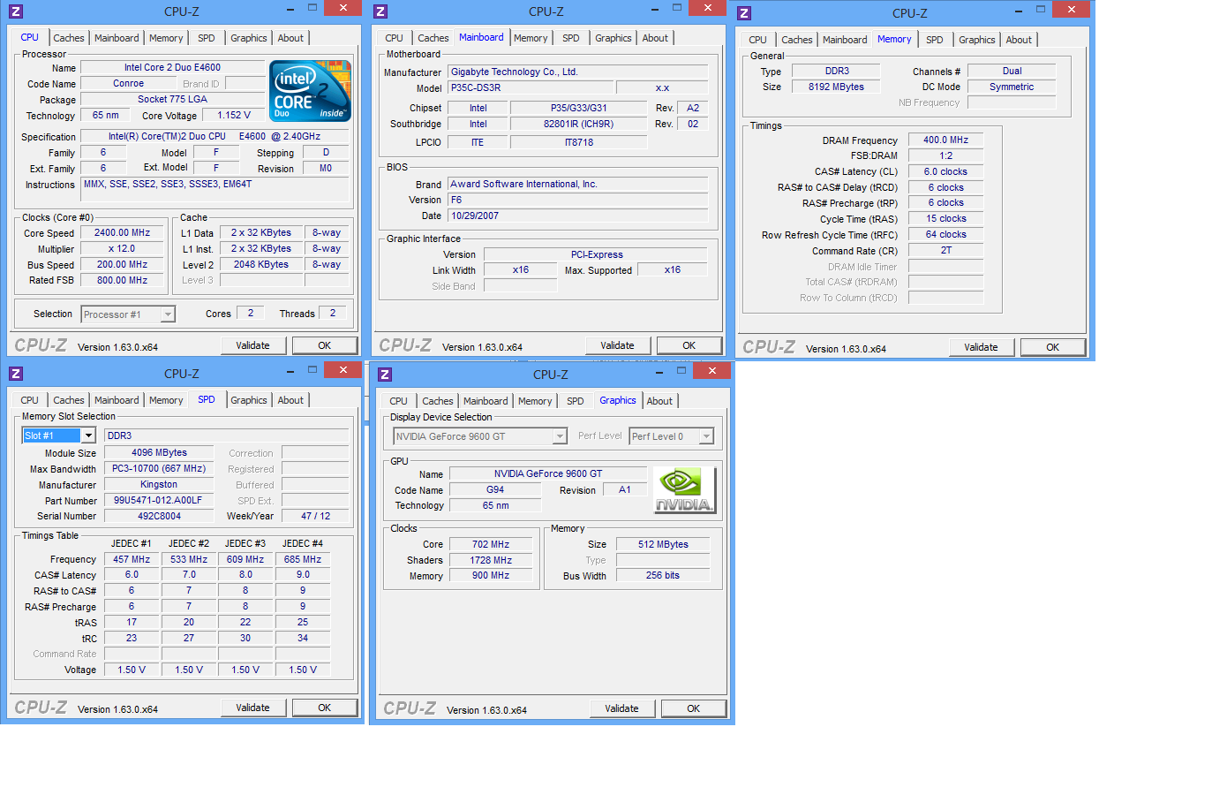Image resolution: width=1212 pixels, height=795 pixels.
Task: Click the BIOS date '10/29/2007'
Action: pos(577,216)
